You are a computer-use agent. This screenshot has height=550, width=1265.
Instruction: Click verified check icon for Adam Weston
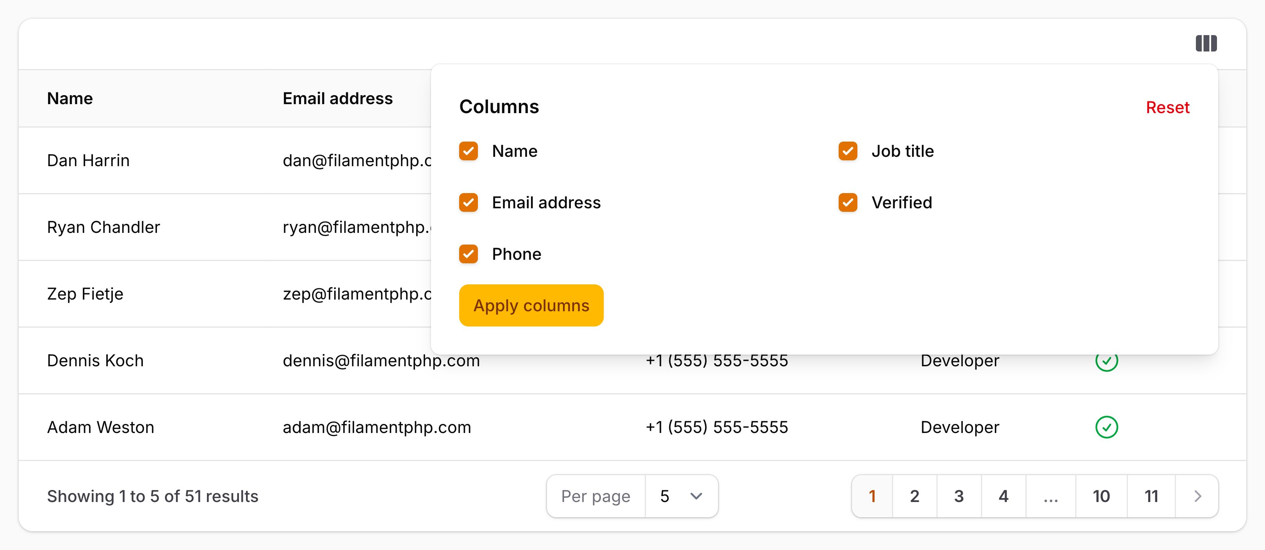1106,427
